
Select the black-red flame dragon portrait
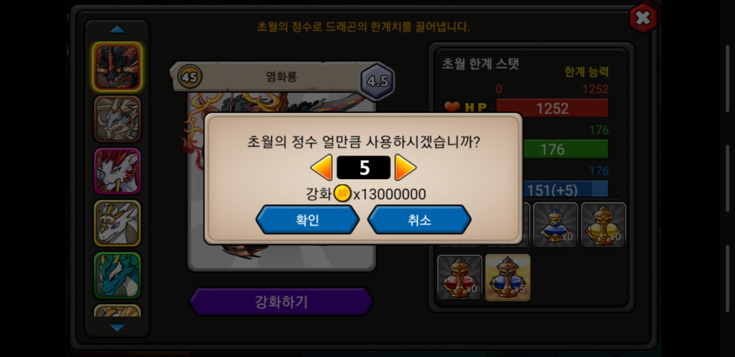tap(118, 67)
